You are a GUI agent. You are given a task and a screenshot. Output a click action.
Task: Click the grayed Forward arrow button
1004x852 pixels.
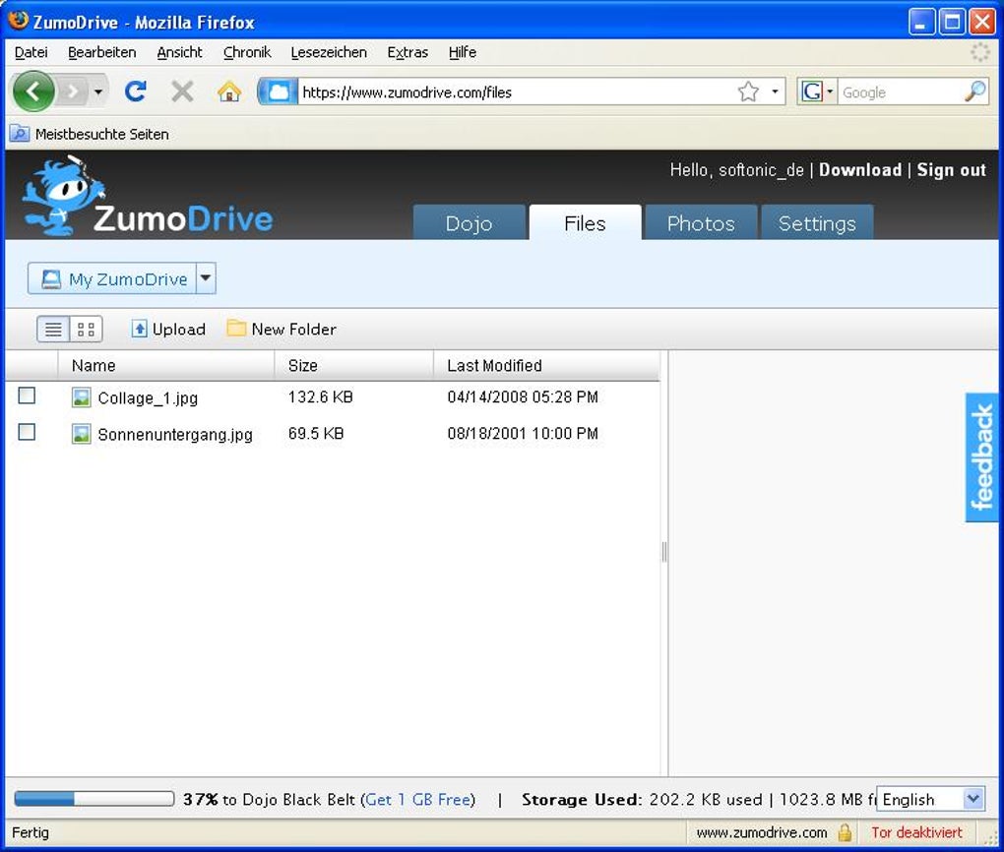click(x=73, y=92)
